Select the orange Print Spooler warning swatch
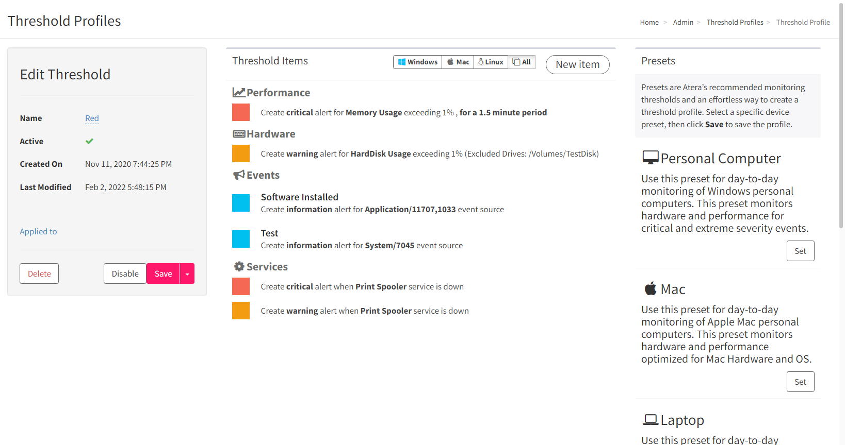Viewport: 845px width, 445px height. point(241,311)
